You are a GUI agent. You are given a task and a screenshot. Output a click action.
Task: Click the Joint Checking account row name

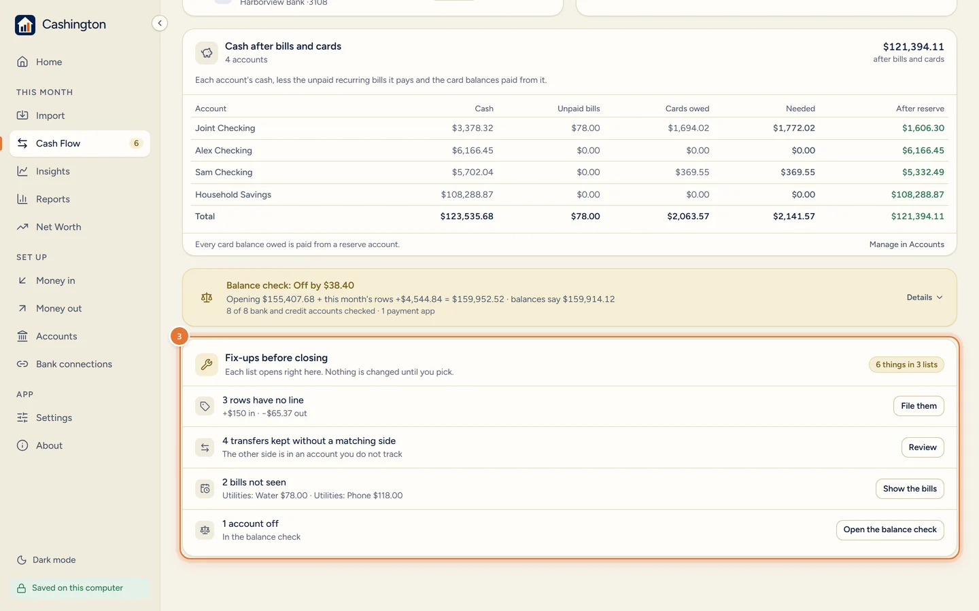225,128
